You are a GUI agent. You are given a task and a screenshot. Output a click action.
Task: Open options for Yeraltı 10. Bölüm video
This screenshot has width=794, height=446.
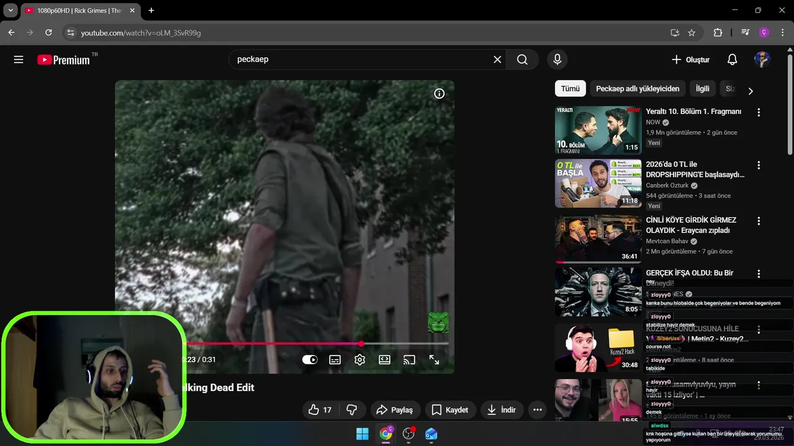click(x=758, y=112)
